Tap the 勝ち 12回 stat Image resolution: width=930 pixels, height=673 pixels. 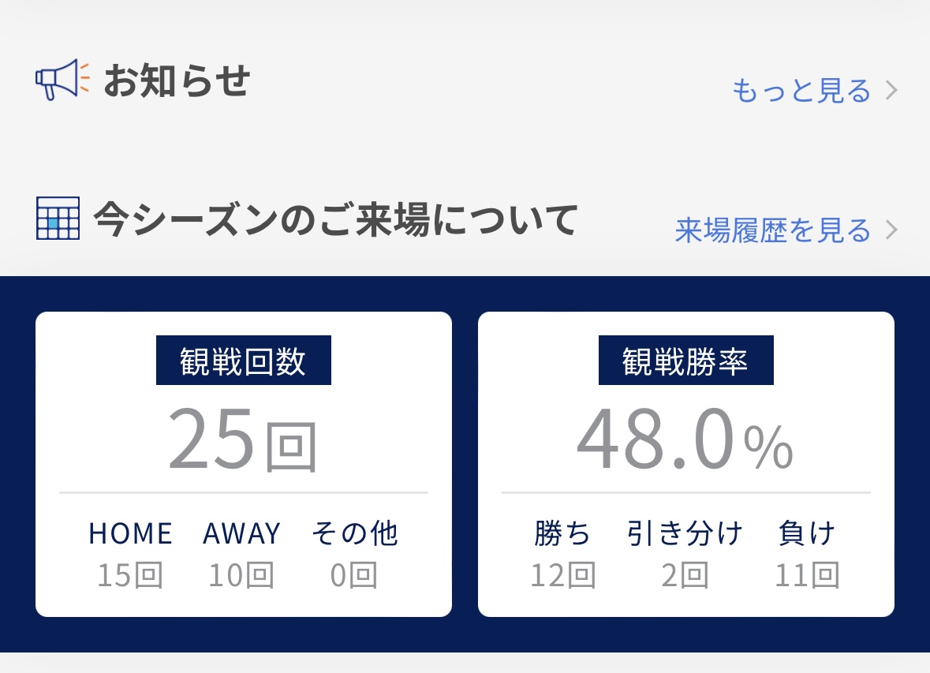pos(562,555)
